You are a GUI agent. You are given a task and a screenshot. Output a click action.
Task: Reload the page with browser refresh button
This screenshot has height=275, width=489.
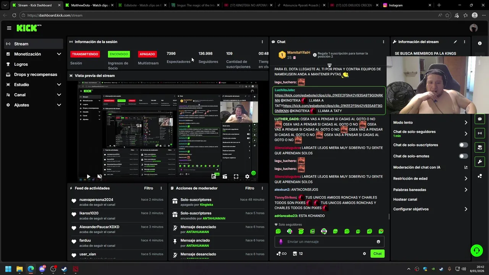14,15
